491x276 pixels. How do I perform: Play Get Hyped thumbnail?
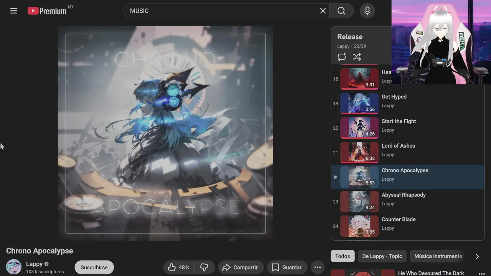point(359,103)
